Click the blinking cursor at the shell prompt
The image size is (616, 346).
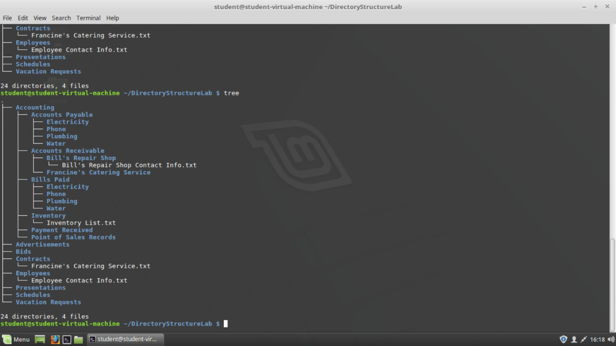click(226, 323)
